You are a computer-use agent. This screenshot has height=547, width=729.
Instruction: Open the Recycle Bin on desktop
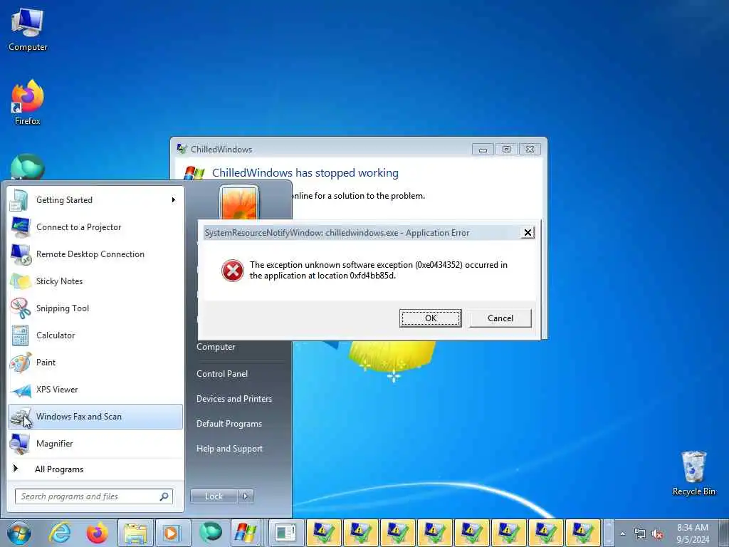(693, 473)
